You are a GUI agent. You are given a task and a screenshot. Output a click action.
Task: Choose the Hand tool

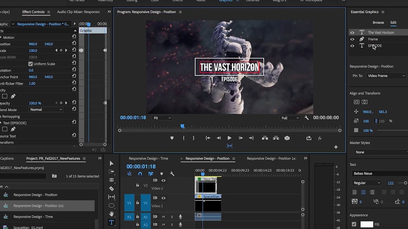(x=112, y=214)
